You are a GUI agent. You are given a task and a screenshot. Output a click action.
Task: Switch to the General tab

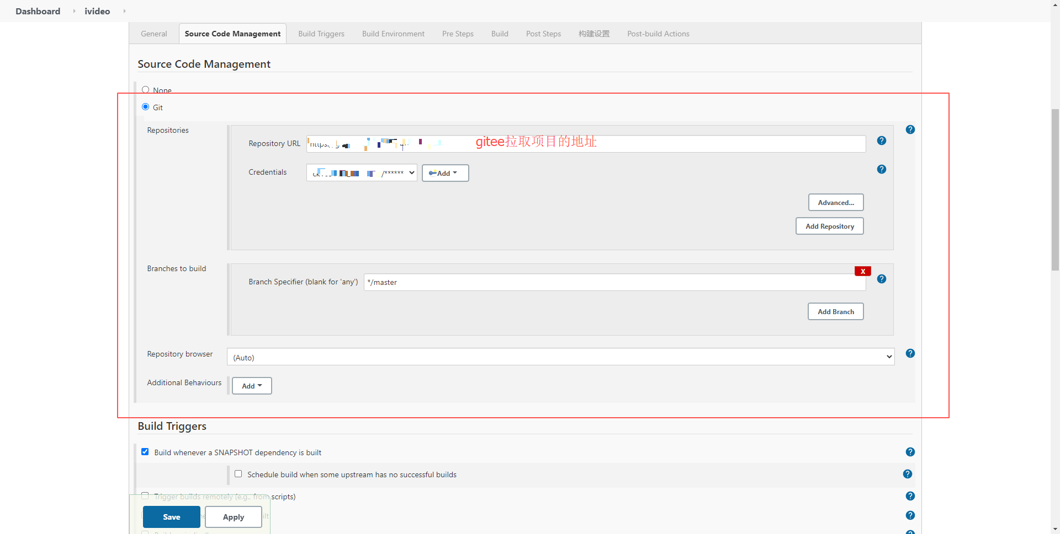point(154,34)
